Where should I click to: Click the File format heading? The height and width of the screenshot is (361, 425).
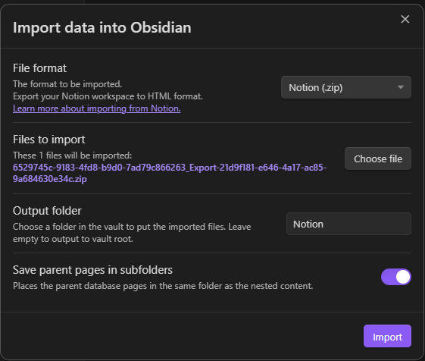click(x=39, y=68)
